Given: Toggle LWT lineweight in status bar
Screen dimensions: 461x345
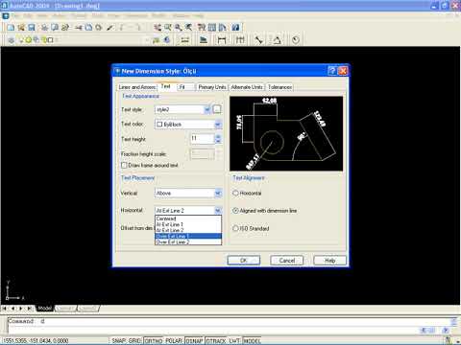Looking at the screenshot, I should point(234,341).
